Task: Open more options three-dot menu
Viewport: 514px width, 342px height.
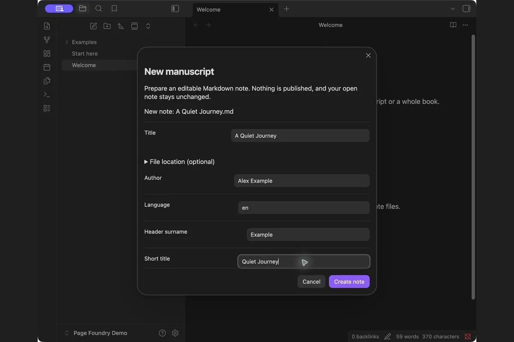Action: (x=465, y=25)
